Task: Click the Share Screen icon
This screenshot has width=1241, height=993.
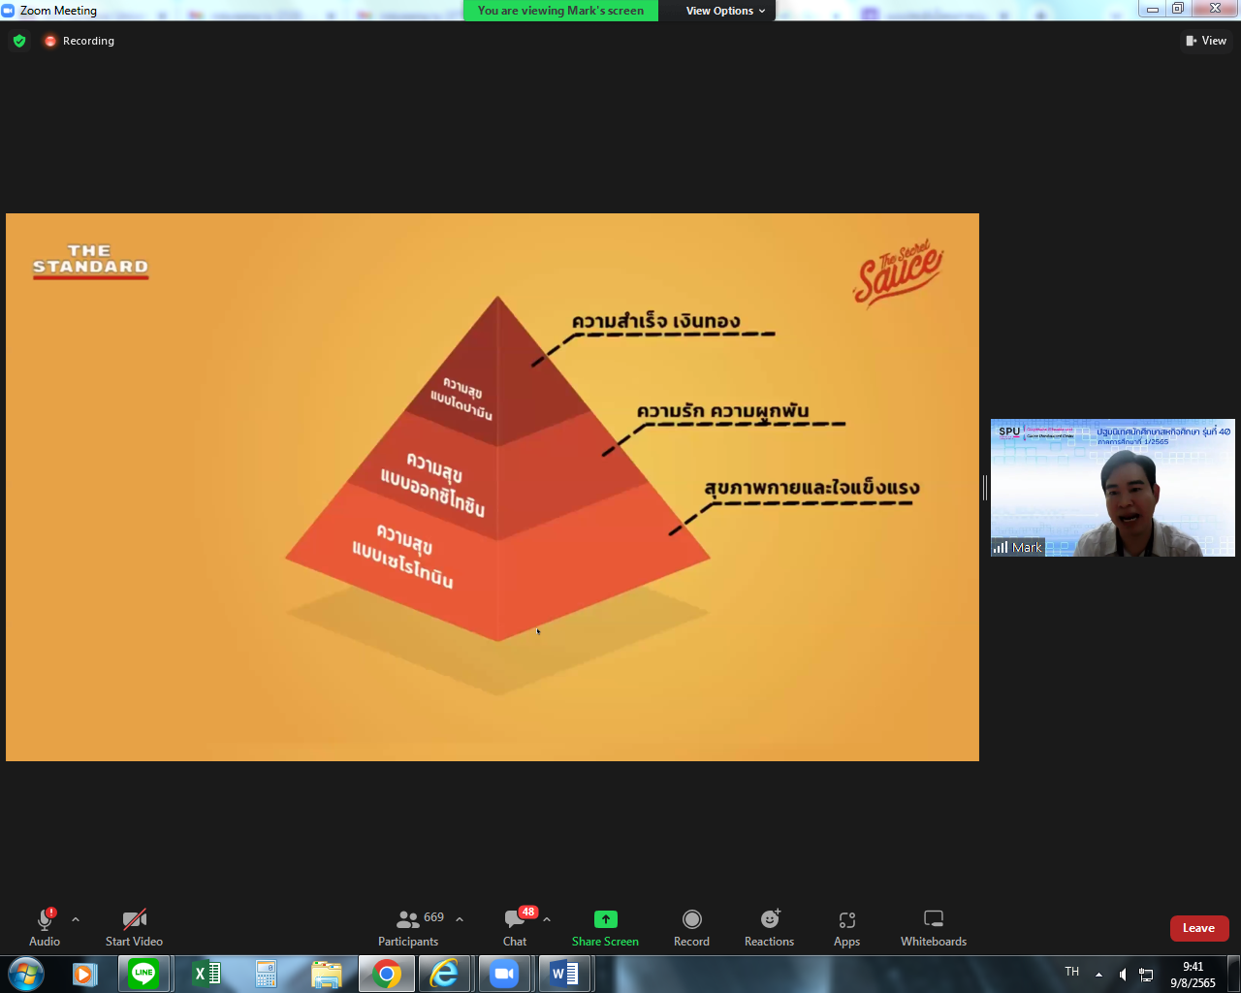Action: (605, 919)
